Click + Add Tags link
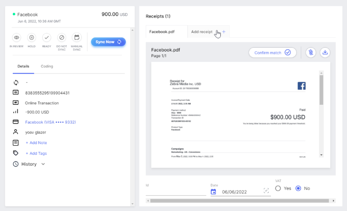Screen dimensions: 347x211 pyautogui.click(x=36, y=153)
